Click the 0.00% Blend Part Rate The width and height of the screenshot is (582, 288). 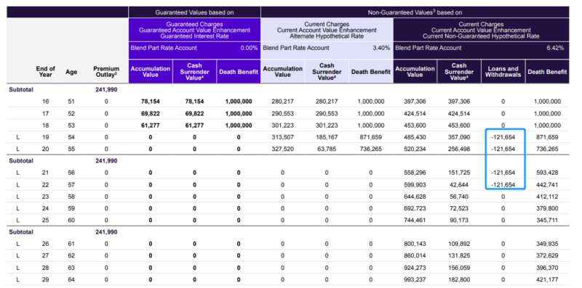click(249, 48)
